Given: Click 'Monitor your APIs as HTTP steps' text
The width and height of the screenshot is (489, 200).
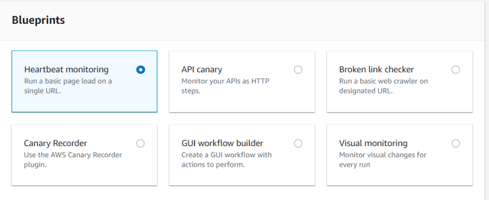Looking at the screenshot, I should click(226, 86).
